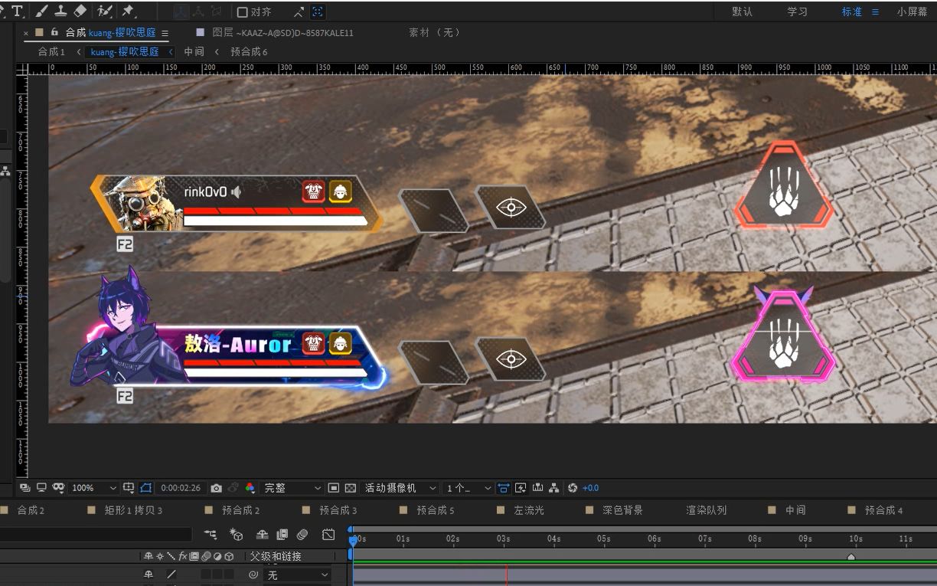Open the 完整 resolution dropdown

(x=292, y=488)
